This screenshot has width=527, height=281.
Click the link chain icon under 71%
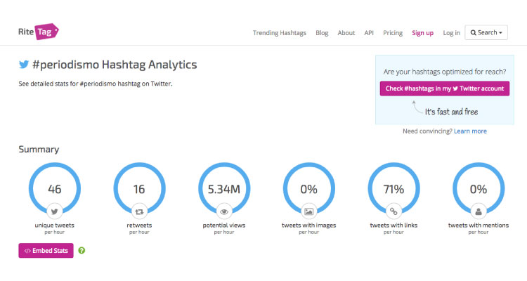393,210
